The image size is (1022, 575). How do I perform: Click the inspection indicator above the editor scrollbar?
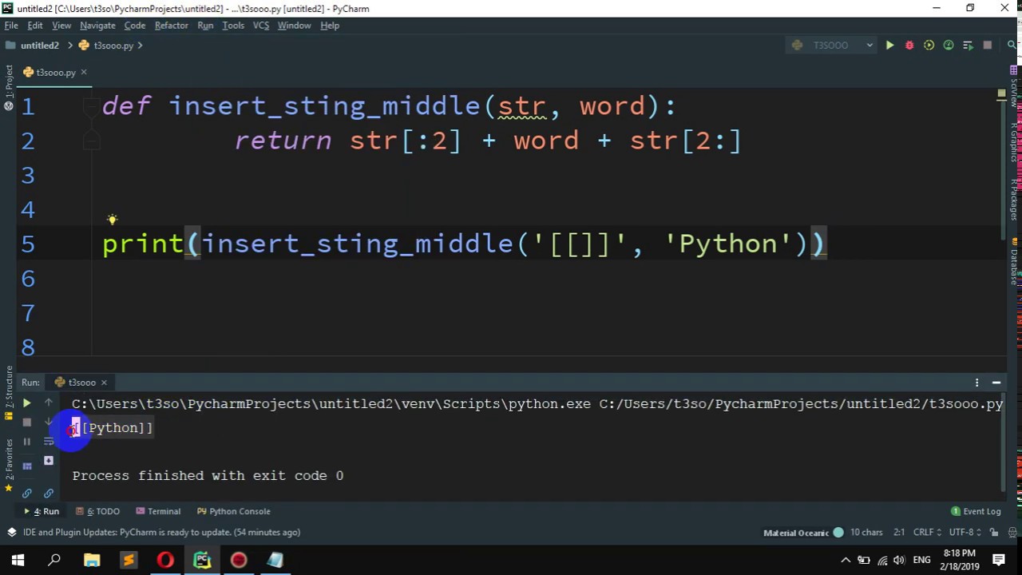point(1001,95)
